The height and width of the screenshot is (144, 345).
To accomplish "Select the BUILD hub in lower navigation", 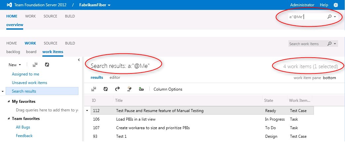I will point(70,43).
